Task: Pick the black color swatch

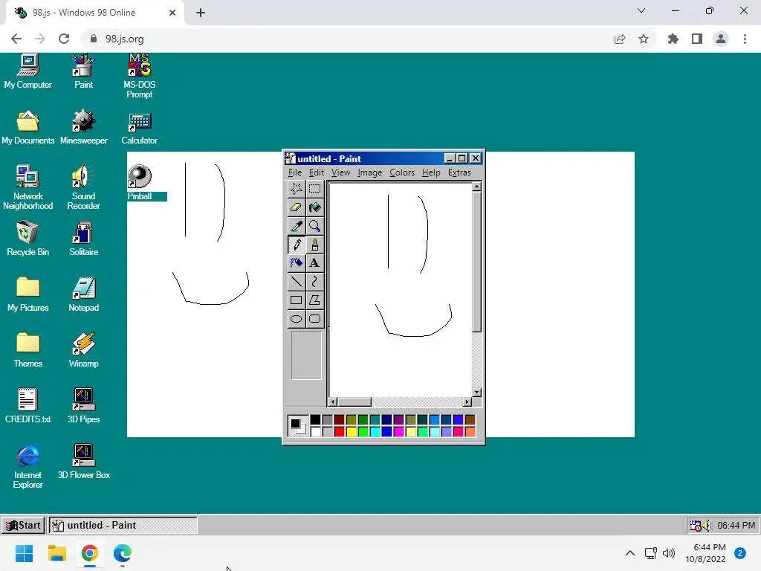Action: click(315, 419)
